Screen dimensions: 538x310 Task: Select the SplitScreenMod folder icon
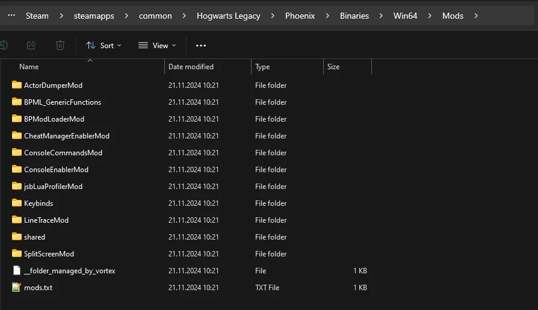(17, 254)
